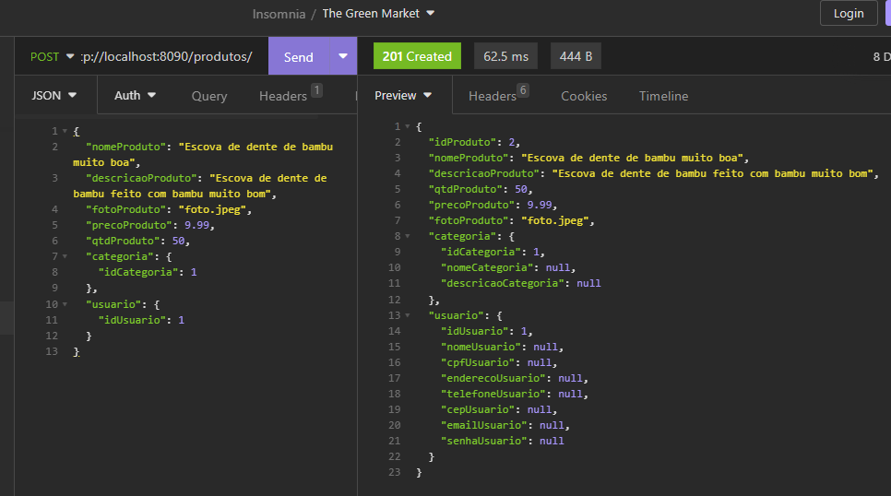Open The Green Market project dropdown
891x496 pixels.
(x=378, y=13)
